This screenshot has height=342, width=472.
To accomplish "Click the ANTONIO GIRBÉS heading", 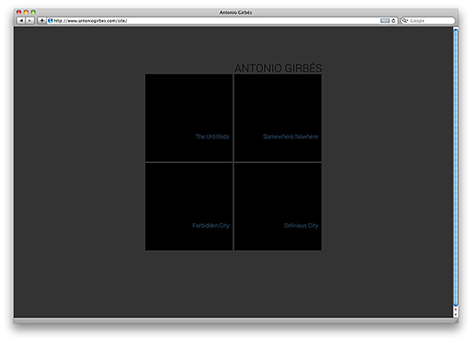I will [x=278, y=68].
